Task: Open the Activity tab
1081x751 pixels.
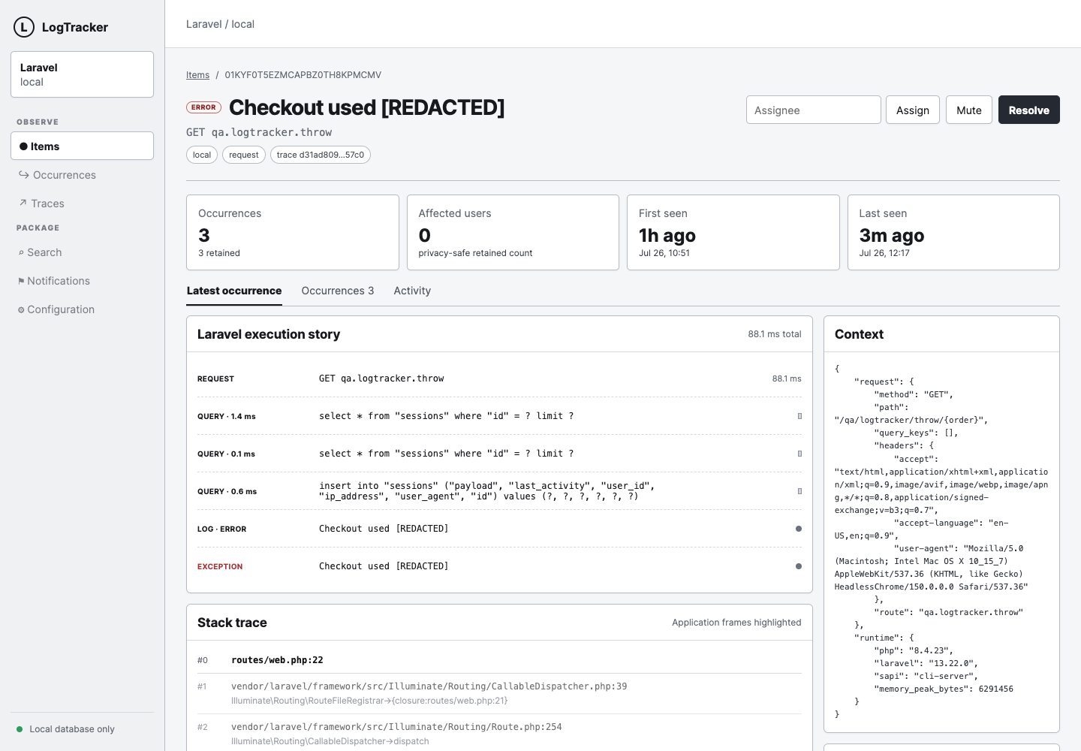Action: click(x=412, y=291)
